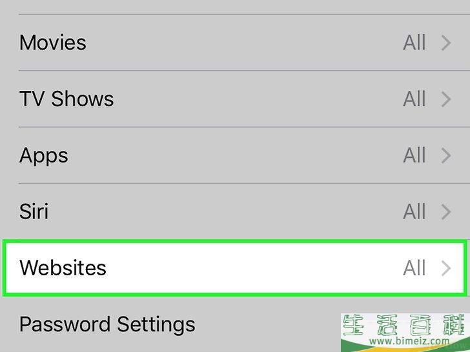
Task: Tap the Websites row chevron arrow
Action: (446, 268)
